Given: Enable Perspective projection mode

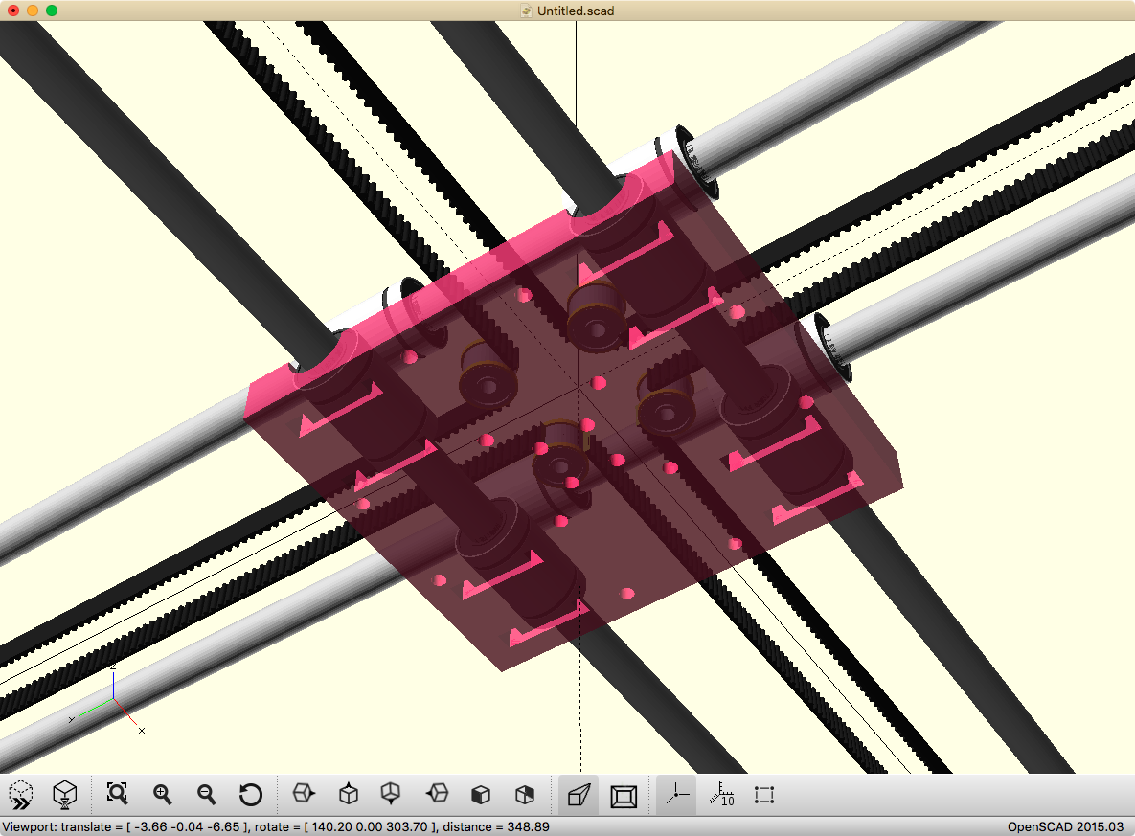Looking at the screenshot, I should [579, 794].
